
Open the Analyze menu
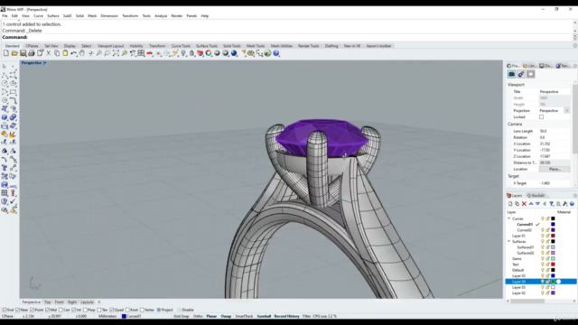pyautogui.click(x=161, y=16)
